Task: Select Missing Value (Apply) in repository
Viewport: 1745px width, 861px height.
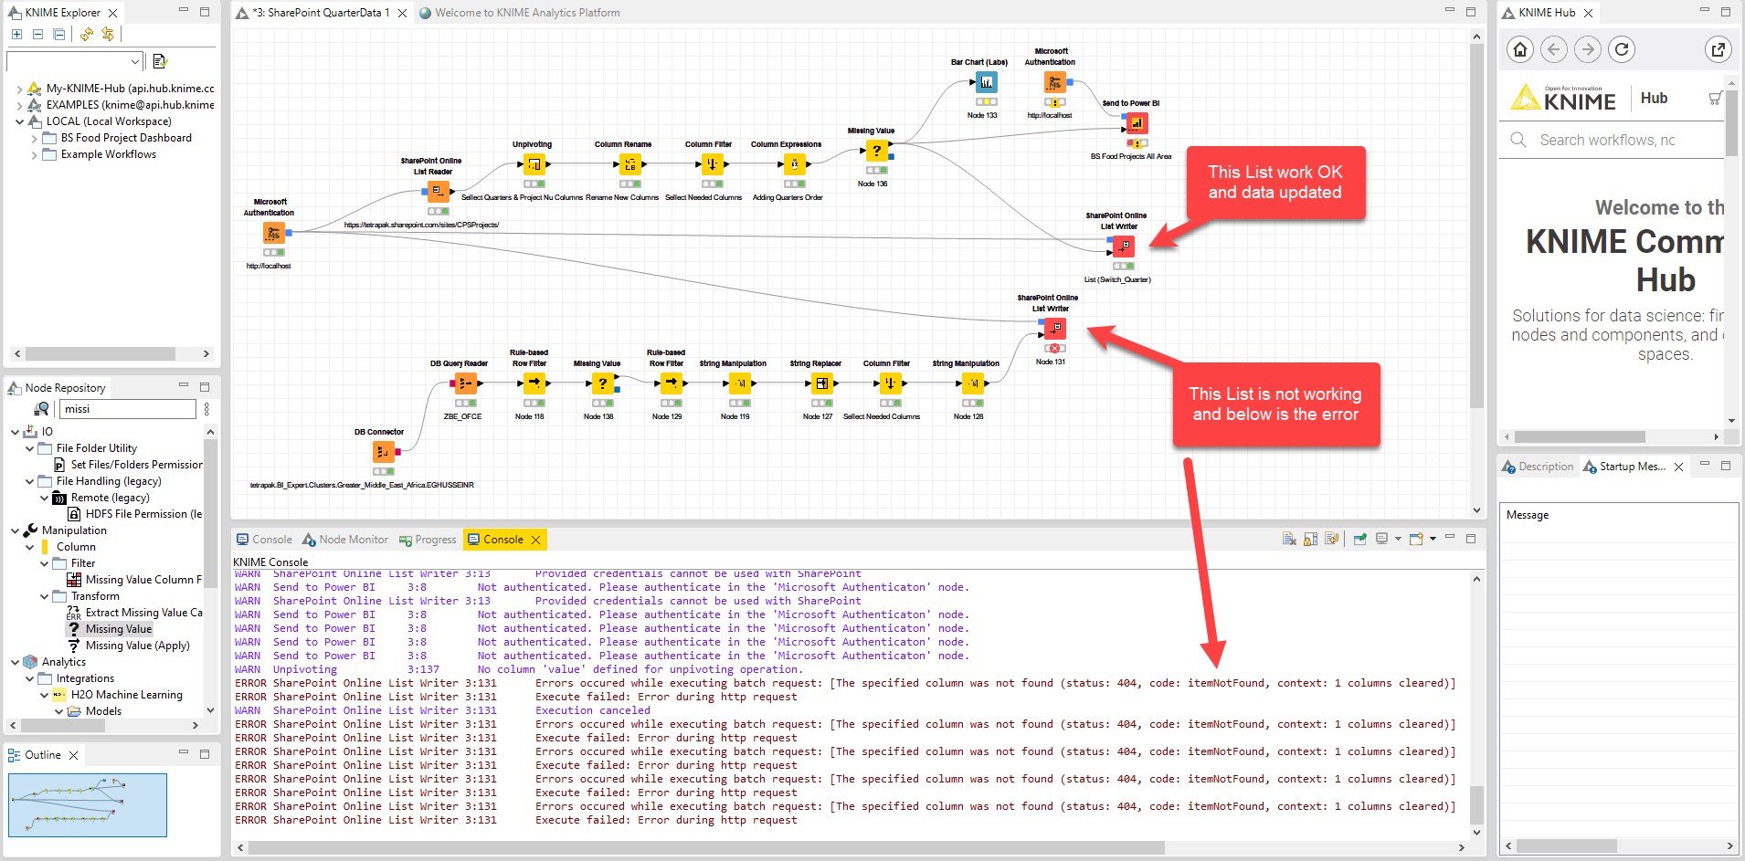Action: click(x=138, y=646)
